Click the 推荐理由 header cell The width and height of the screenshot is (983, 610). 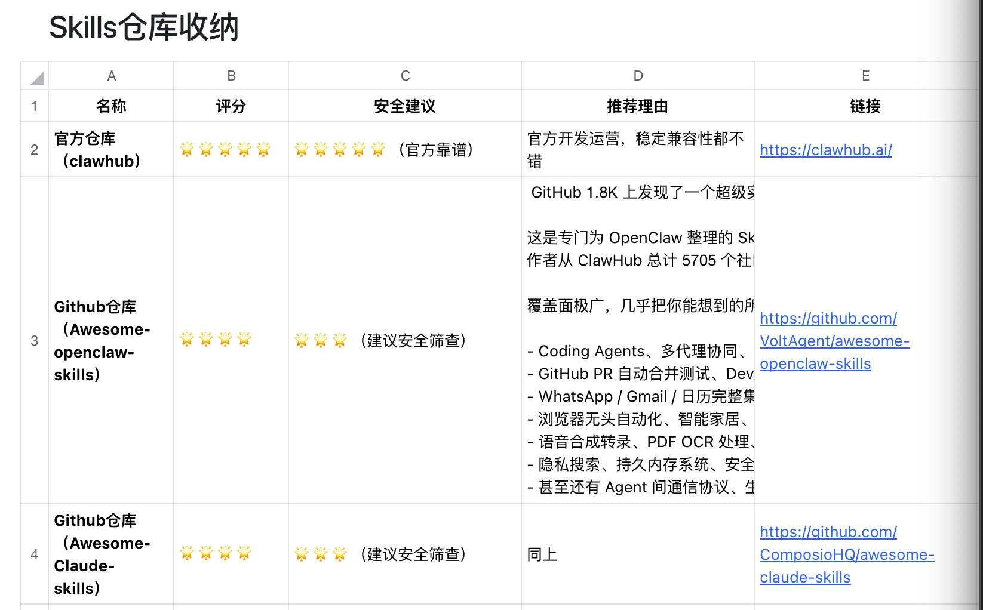coord(638,106)
